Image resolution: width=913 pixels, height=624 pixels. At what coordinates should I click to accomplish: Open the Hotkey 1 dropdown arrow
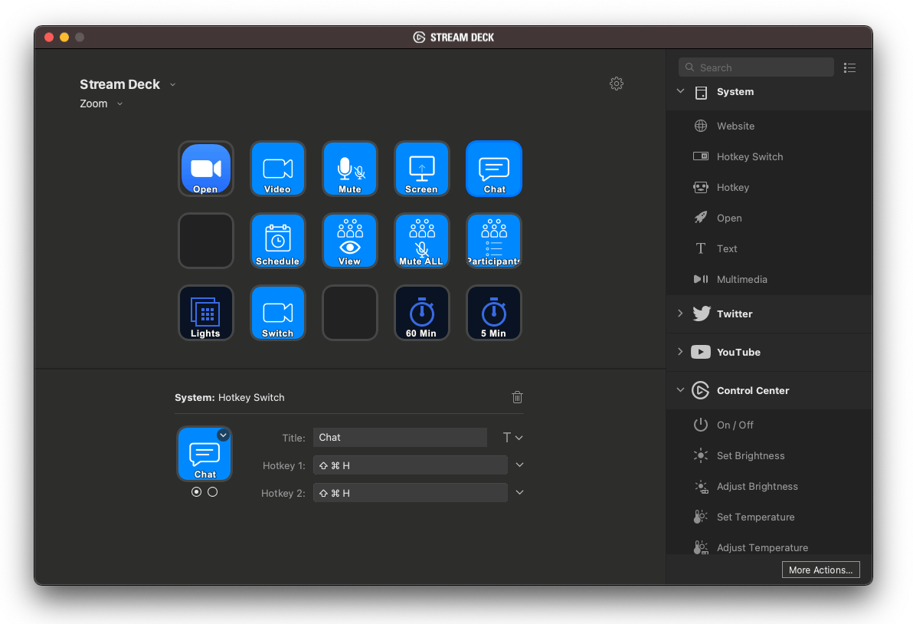pyautogui.click(x=519, y=465)
